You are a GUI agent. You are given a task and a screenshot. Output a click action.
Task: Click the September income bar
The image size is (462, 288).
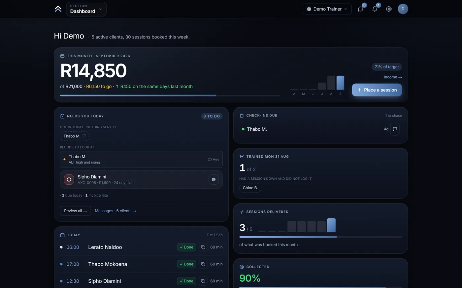[x=340, y=83]
